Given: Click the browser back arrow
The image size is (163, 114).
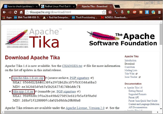Looking at the screenshot, I should pyautogui.click(x=4, y=12).
